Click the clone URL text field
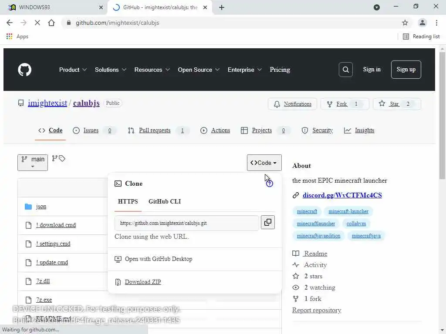The image size is (446, 334). tap(187, 223)
